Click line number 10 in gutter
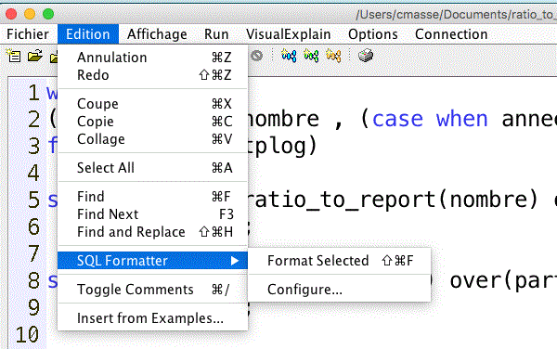Image resolution: width=557 pixels, height=349 pixels. 27,334
